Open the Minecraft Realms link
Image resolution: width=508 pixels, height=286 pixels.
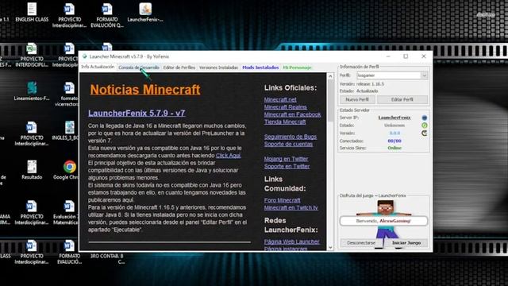tap(286, 107)
